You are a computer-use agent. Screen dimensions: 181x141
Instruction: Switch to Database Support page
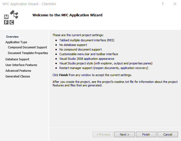(17, 59)
